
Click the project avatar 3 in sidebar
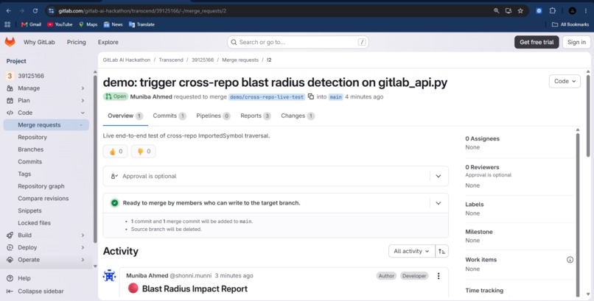[x=10, y=76]
